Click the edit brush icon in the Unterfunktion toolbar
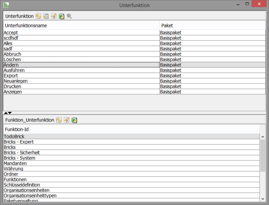 (x=54, y=16)
